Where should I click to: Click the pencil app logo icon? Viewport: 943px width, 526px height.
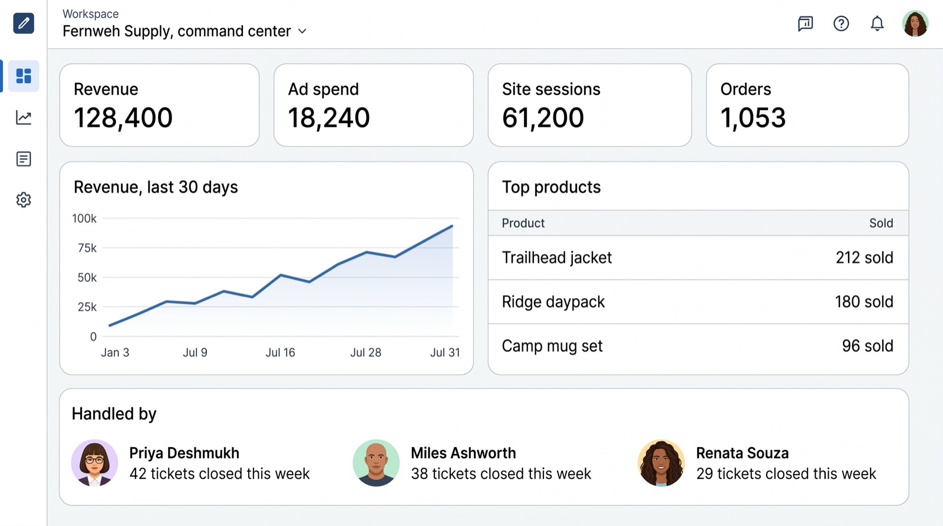pyautogui.click(x=24, y=23)
